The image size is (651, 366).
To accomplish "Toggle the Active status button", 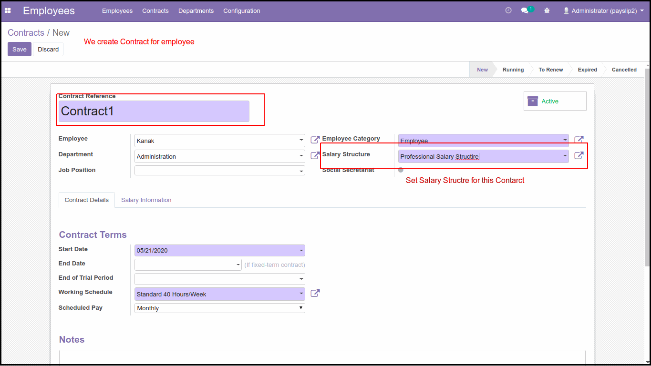I will coord(555,101).
